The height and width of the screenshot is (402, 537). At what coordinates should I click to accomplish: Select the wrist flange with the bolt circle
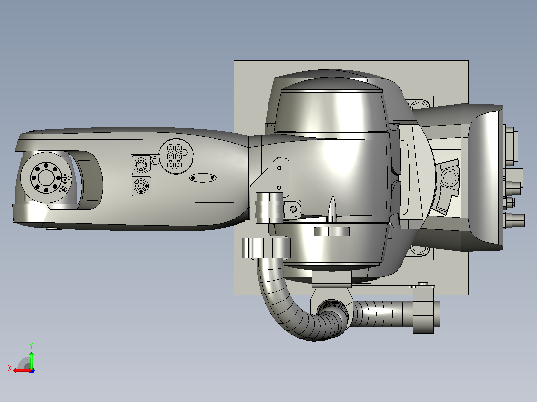[46, 178]
